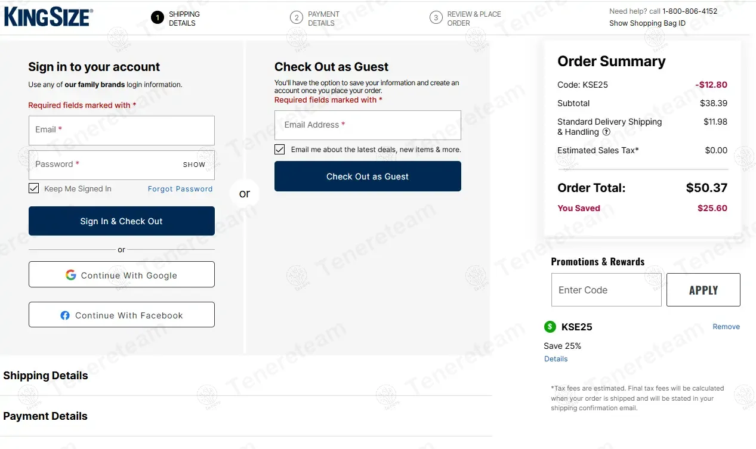Click the shipping info help question mark icon
The image size is (756, 449).
click(x=606, y=132)
